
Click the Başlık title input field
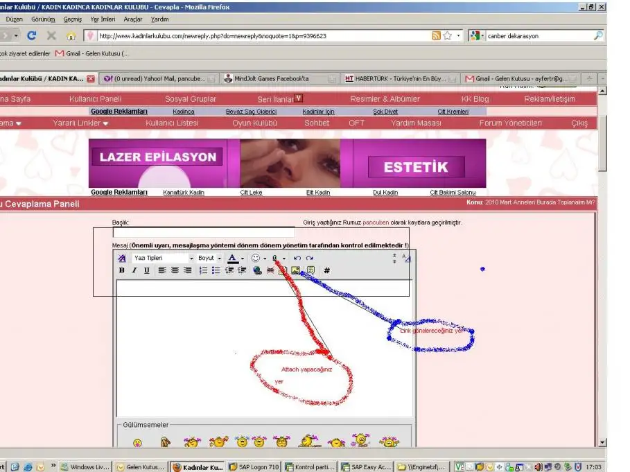pyautogui.click(x=203, y=233)
